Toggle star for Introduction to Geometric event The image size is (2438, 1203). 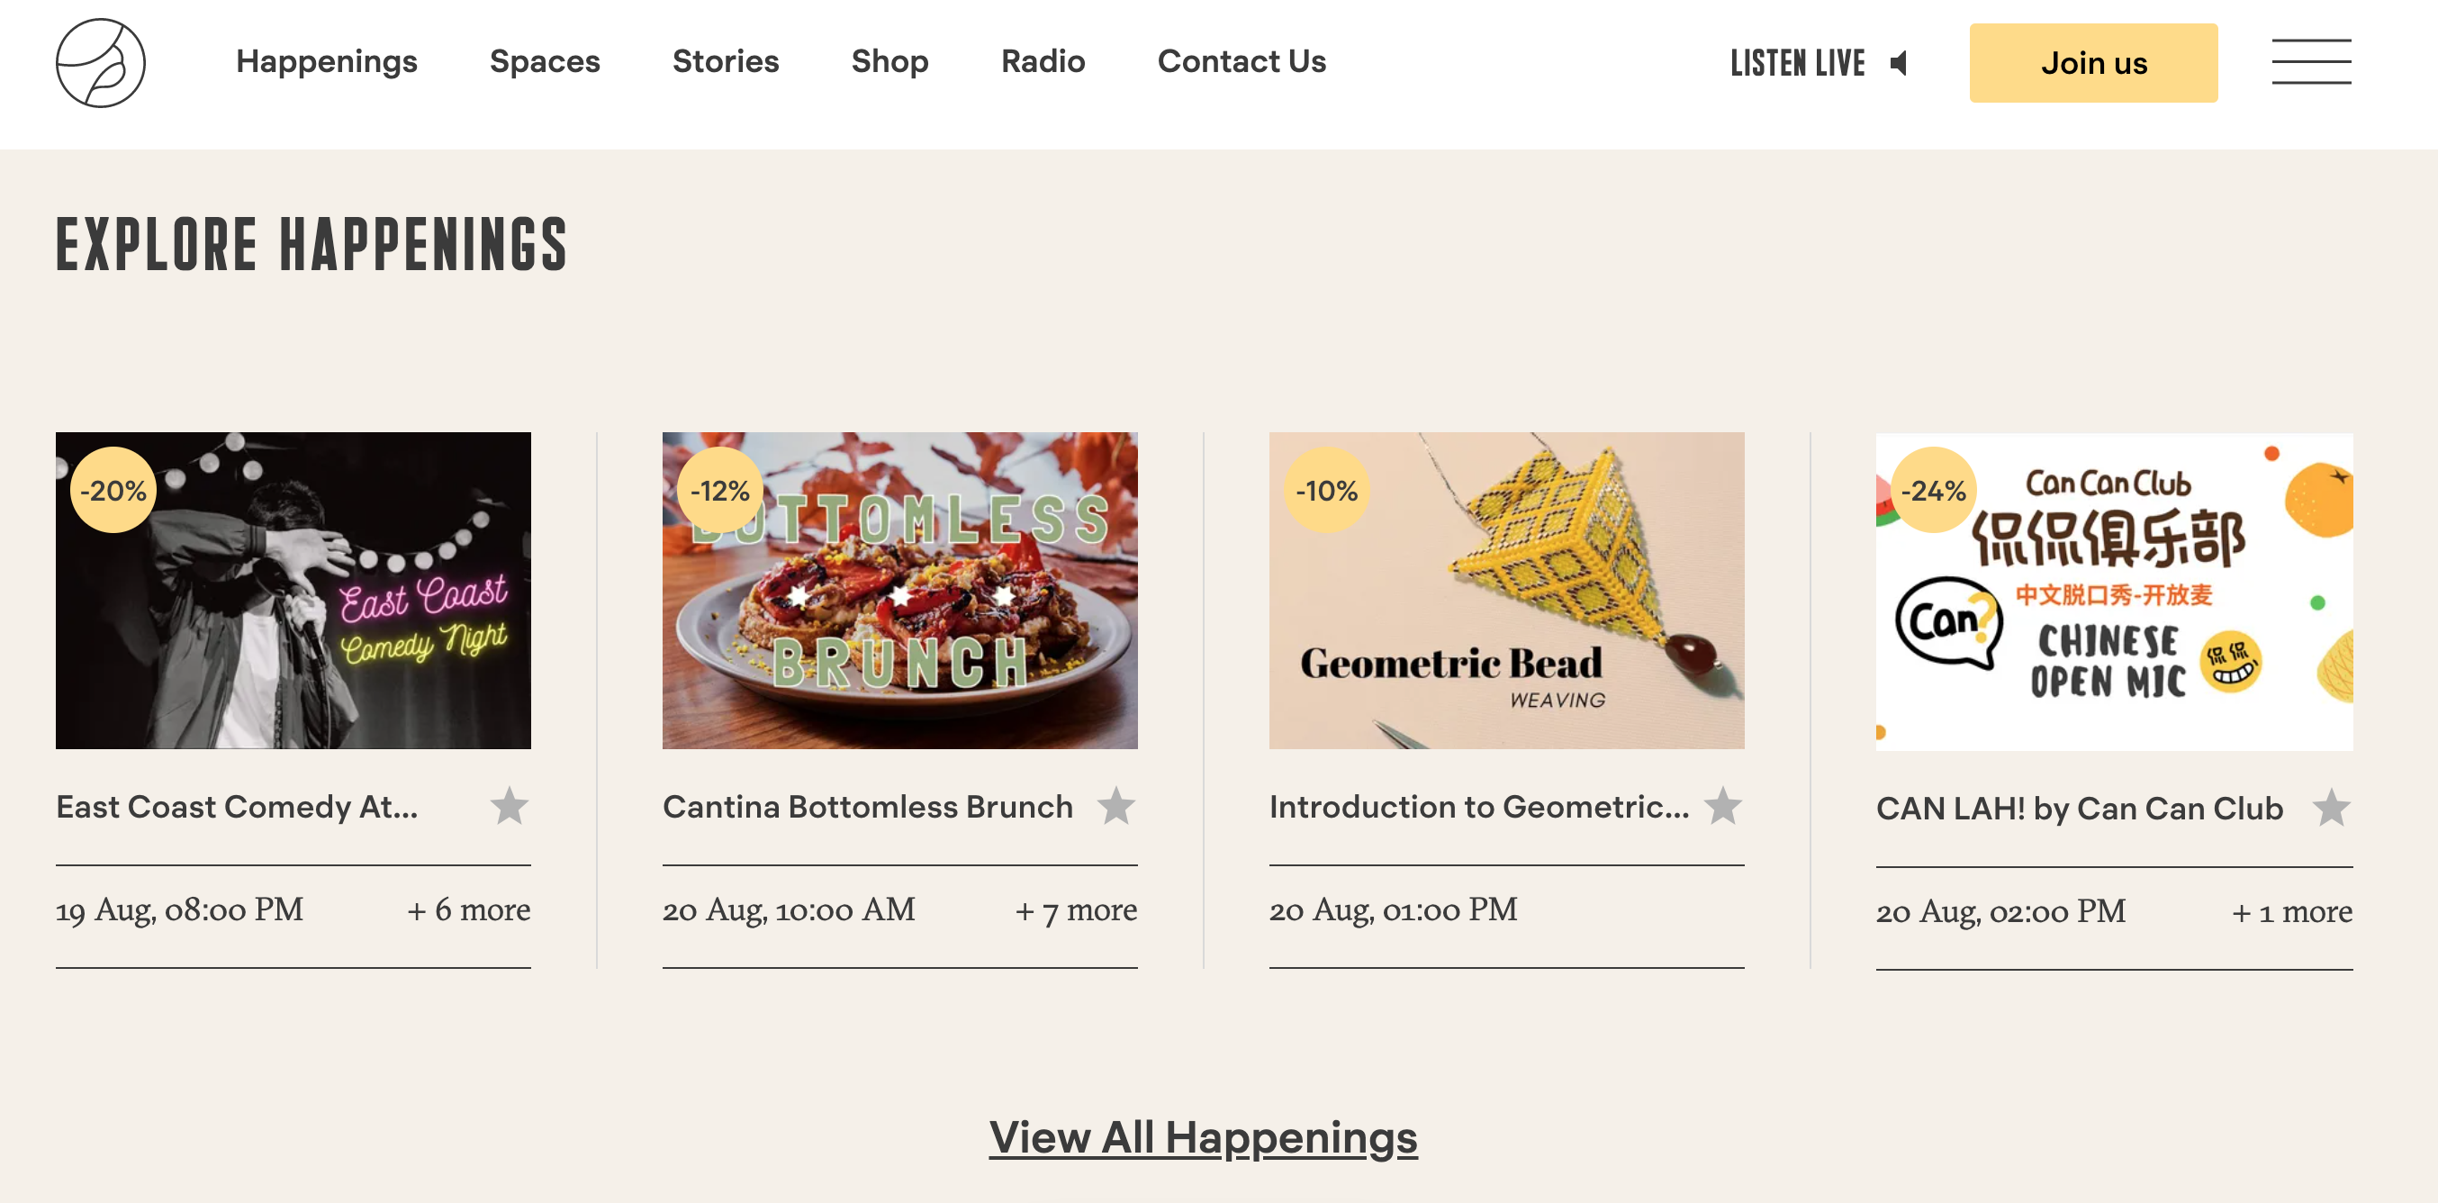1722,807
